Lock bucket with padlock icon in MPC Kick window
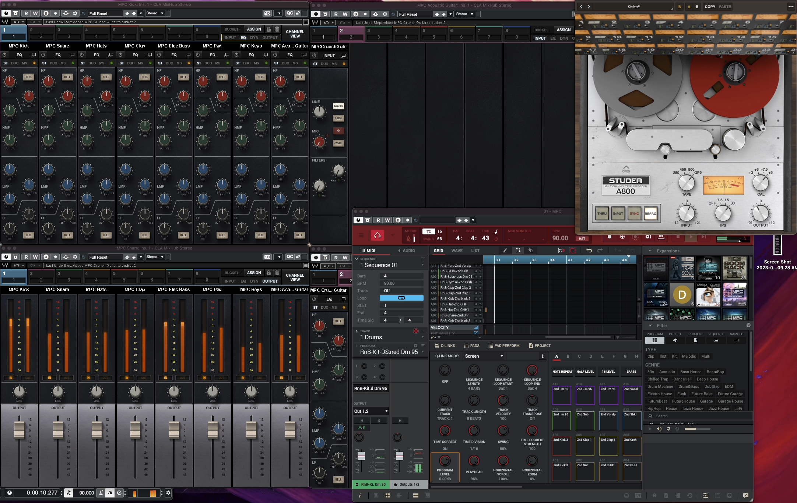The width and height of the screenshot is (797, 503). pyautogui.click(x=268, y=29)
